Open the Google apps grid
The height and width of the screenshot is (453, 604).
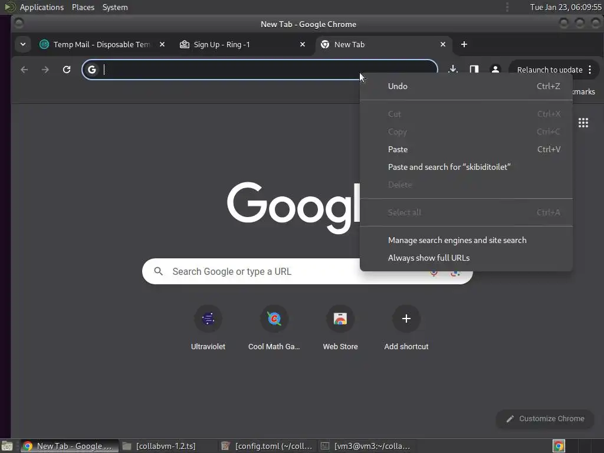click(x=583, y=123)
